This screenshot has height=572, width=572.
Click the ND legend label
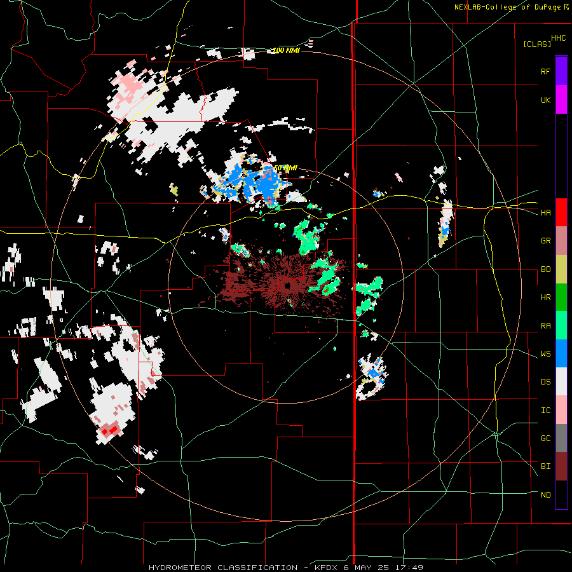545,495
